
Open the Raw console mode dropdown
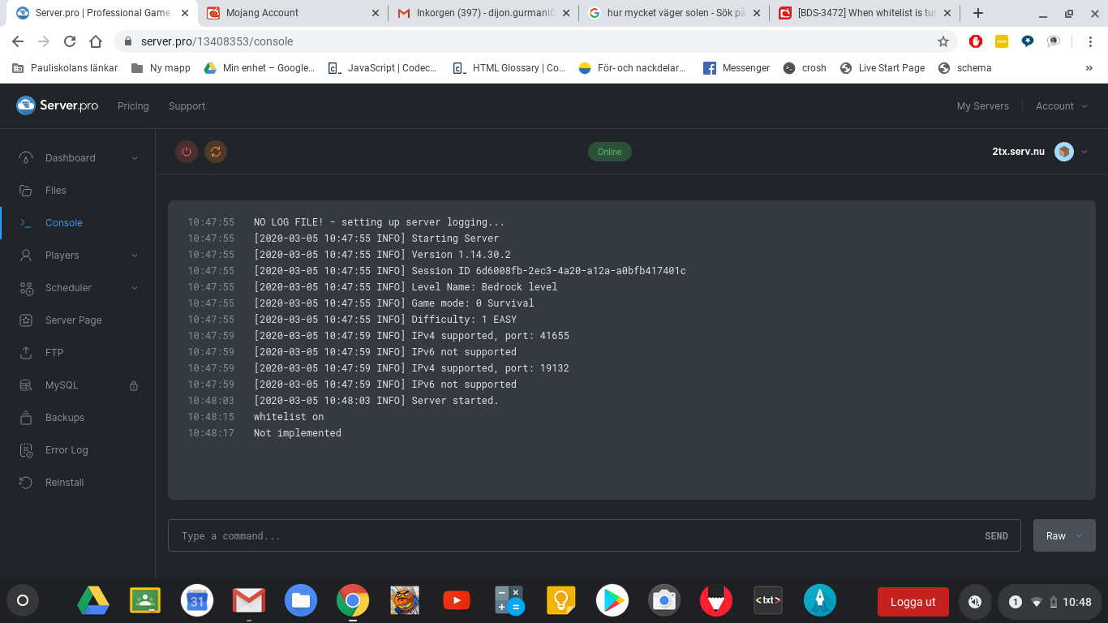point(1063,535)
